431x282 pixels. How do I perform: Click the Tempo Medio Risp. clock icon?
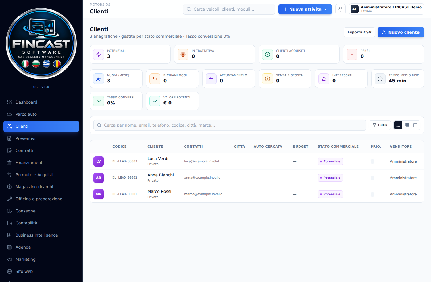click(x=380, y=79)
